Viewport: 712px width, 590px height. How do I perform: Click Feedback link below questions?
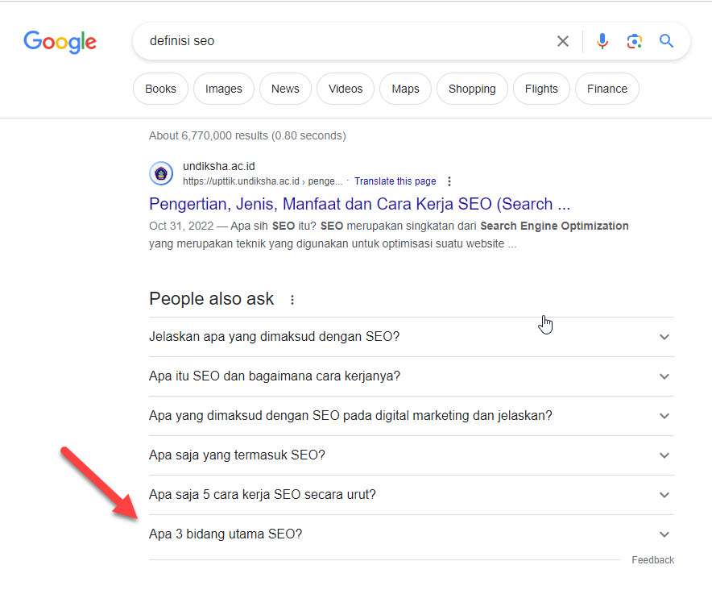(x=652, y=560)
